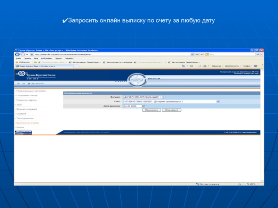Click the Отказаться button
278x208 pixels.
tap(171, 110)
